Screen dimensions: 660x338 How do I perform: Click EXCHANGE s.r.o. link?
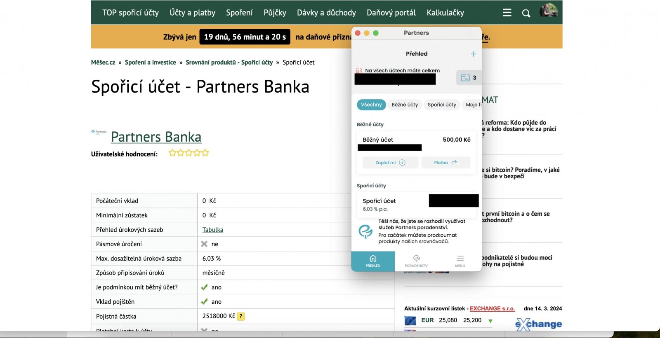click(492, 308)
